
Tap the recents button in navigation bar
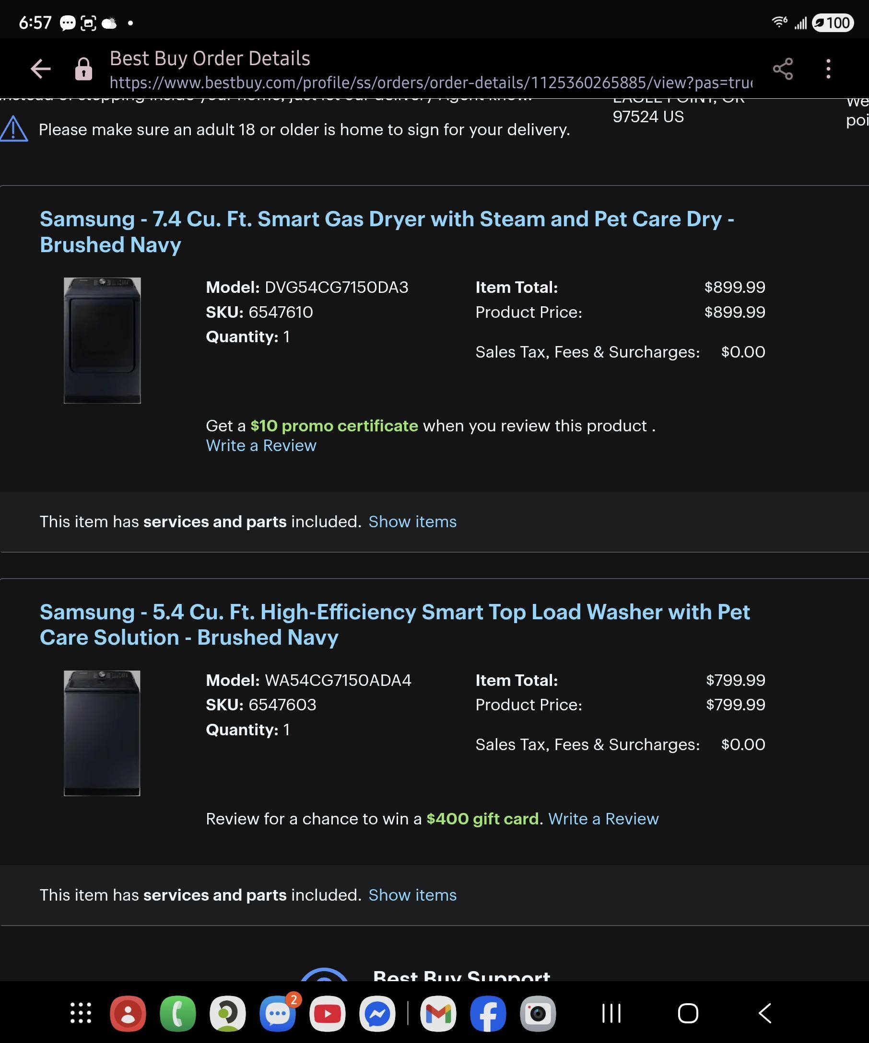pyautogui.click(x=612, y=1015)
